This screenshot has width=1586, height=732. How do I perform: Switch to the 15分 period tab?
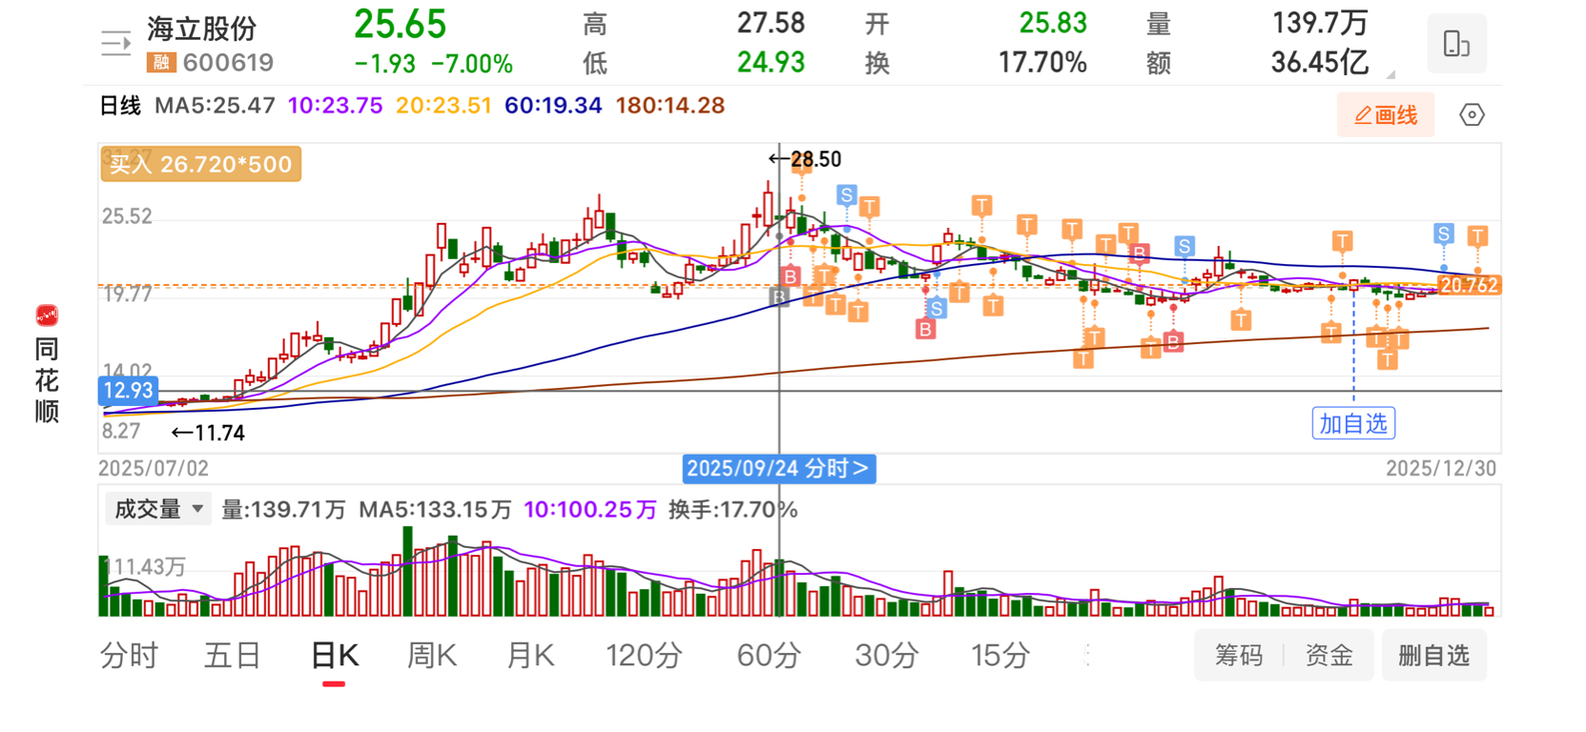(1000, 656)
